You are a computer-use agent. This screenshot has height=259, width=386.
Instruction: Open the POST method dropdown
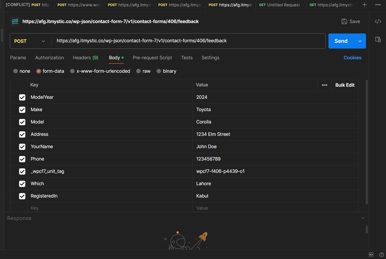point(30,41)
